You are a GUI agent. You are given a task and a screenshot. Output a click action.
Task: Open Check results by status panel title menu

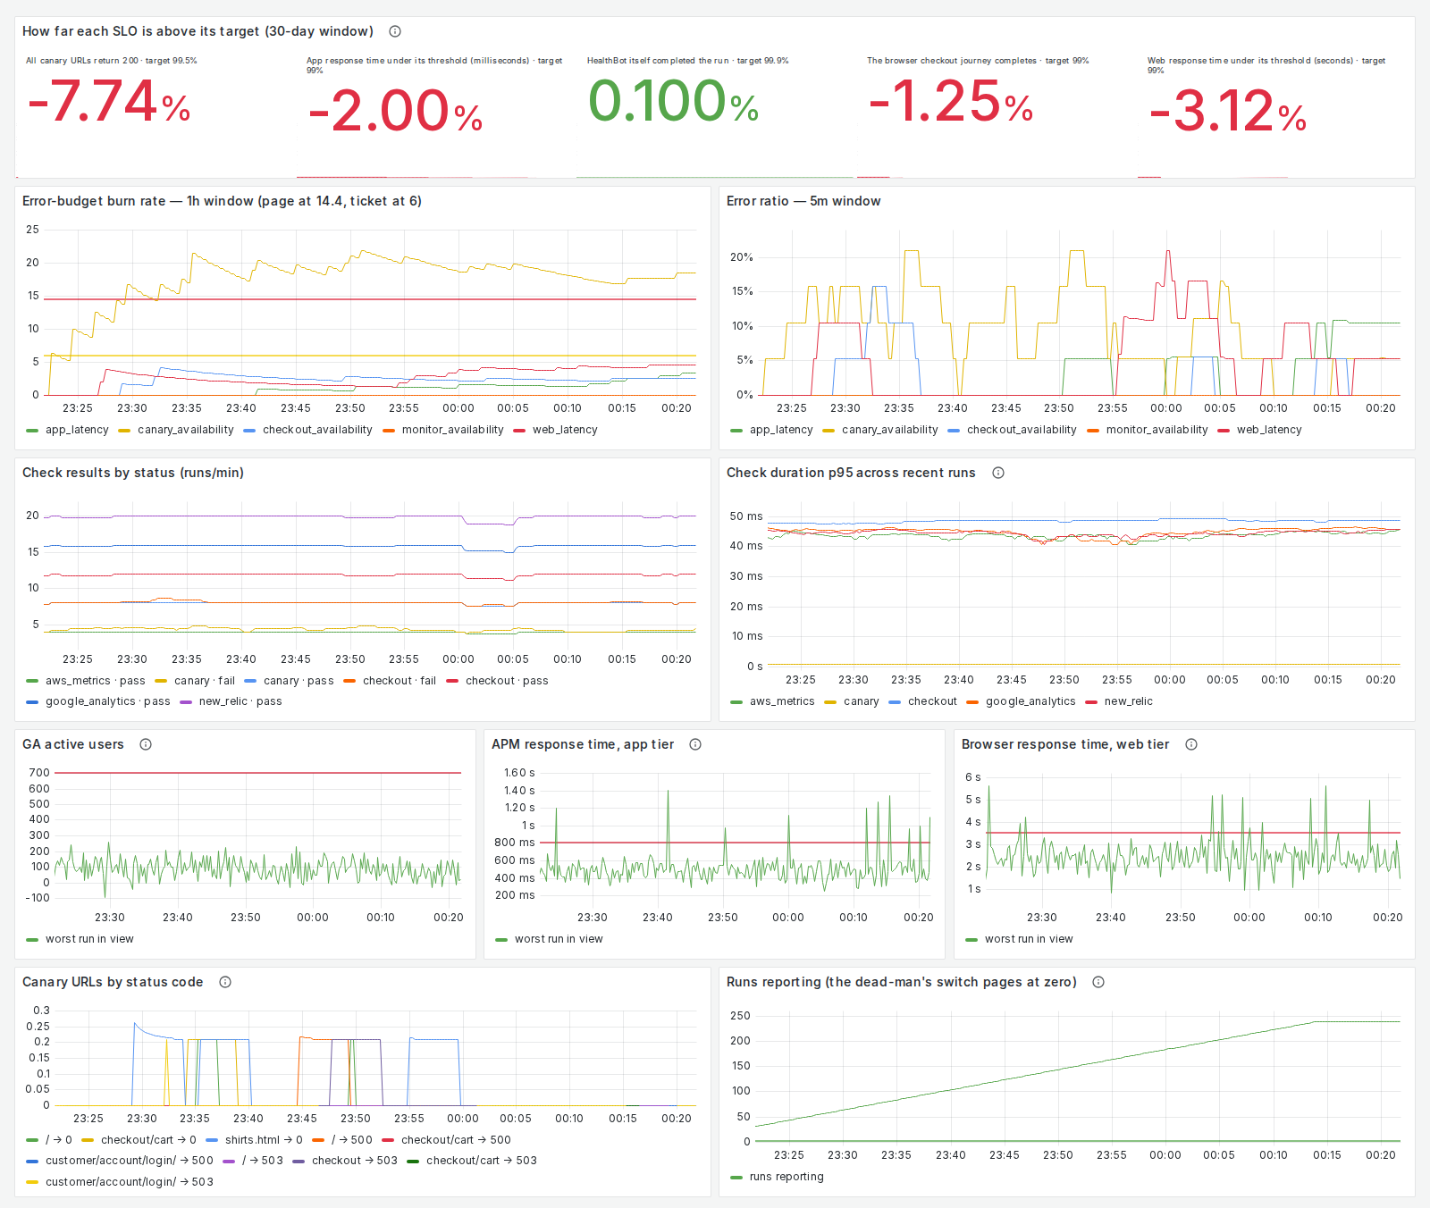click(133, 473)
